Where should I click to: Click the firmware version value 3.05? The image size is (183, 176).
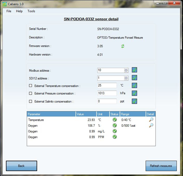click(x=100, y=46)
